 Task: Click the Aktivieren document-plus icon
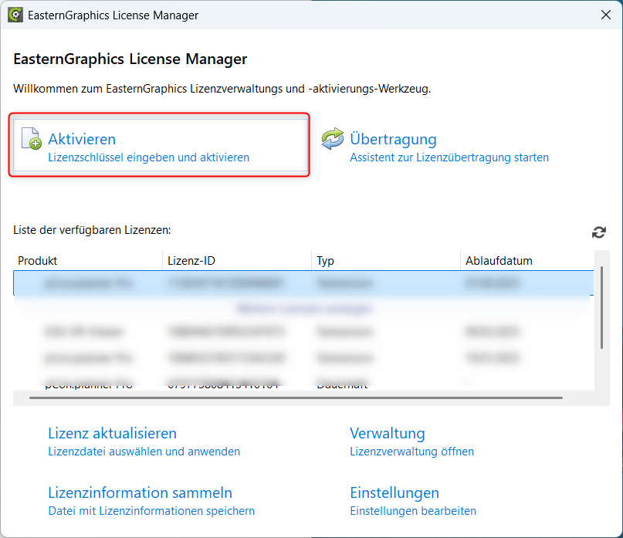[x=31, y=138]
